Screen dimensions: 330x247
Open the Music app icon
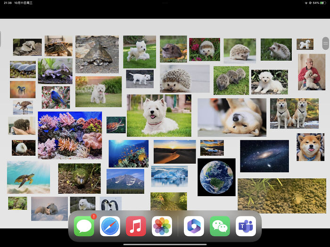[x=136, y=226]
